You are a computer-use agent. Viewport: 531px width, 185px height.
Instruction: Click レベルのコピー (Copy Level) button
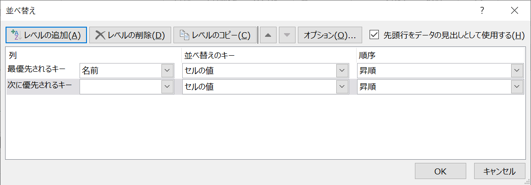click(215, 35)
